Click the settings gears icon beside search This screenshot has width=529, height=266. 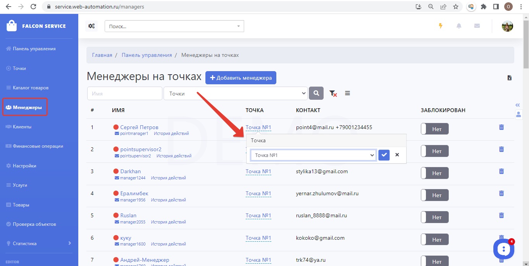[x=91, y=26]
